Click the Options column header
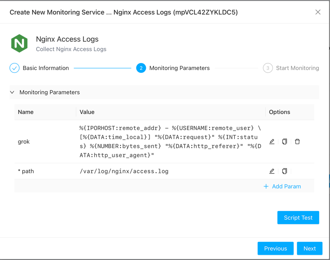The width and height of the screenshot is (330, 260). 279,112
